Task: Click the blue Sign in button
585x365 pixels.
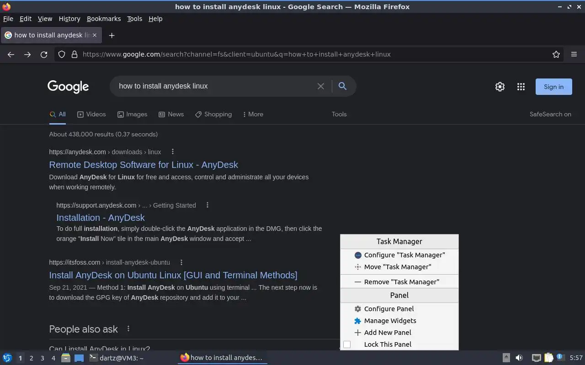Action: 553,87
